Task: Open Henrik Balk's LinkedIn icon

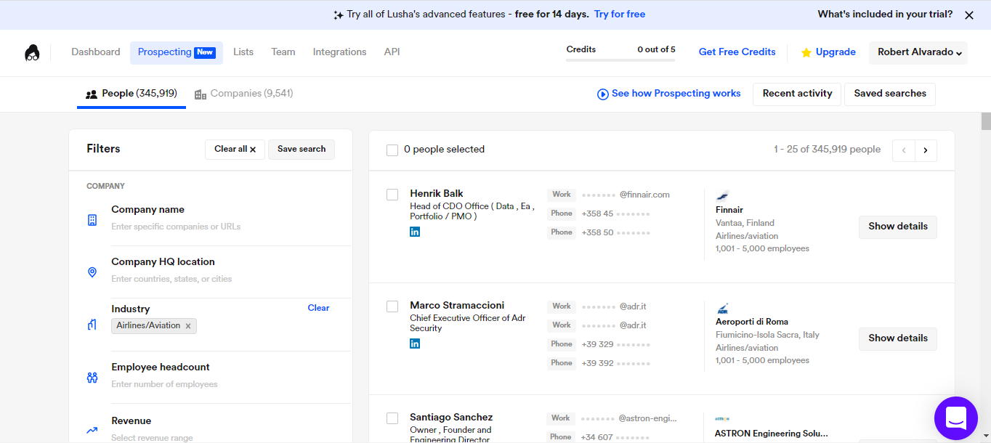Action: tap(415, 232)
